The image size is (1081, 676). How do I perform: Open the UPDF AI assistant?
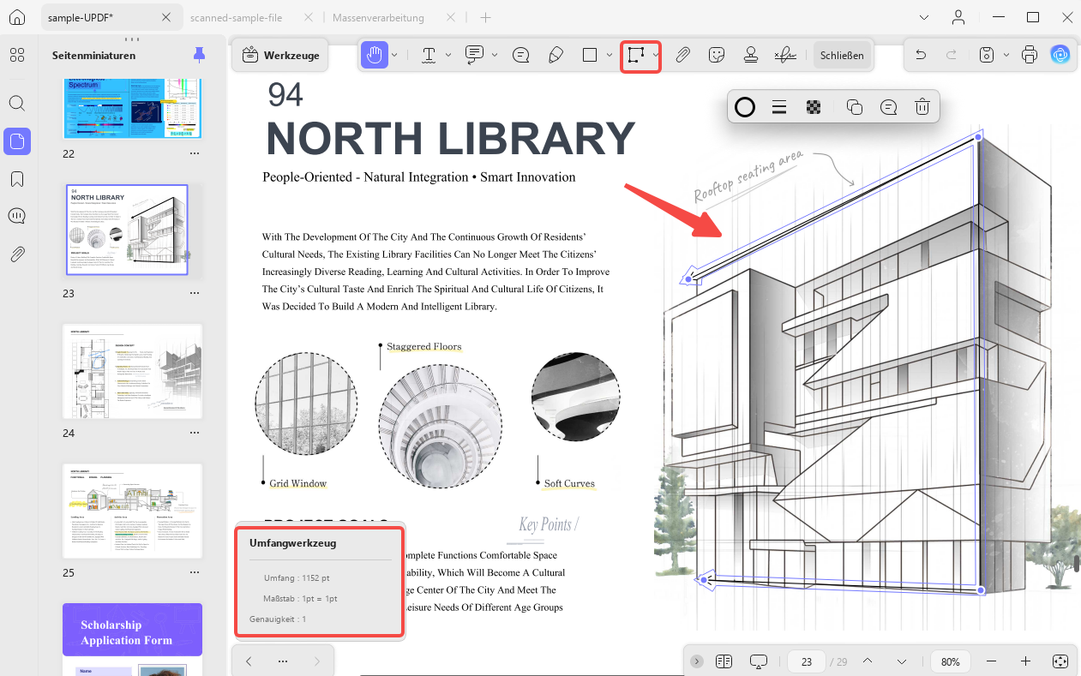coord(1060,55)
